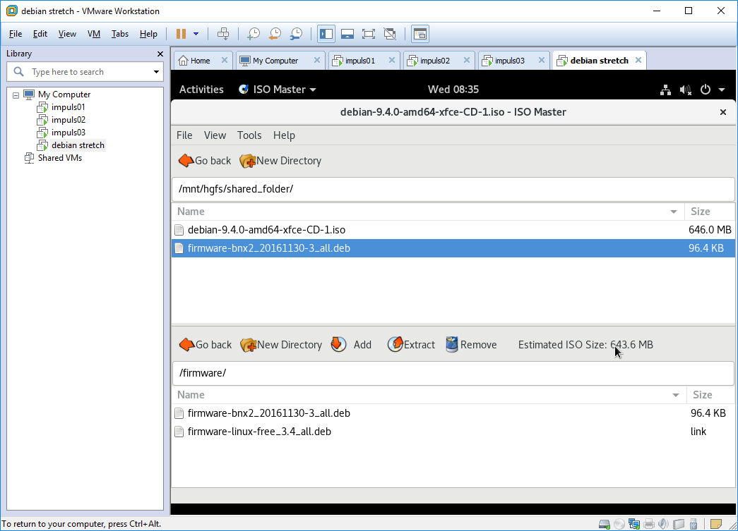Select impuls03 in the library tree
Image resolution: width=738 pixels, height=531 pixels.
(69, 133)
